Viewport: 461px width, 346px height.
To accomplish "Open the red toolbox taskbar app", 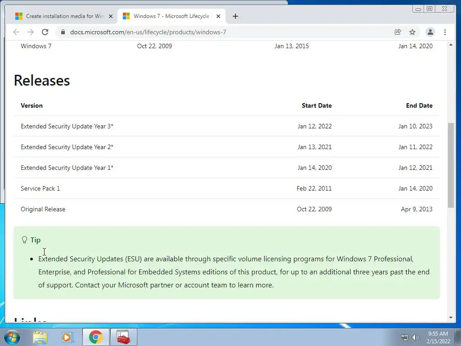I will 123,337.
